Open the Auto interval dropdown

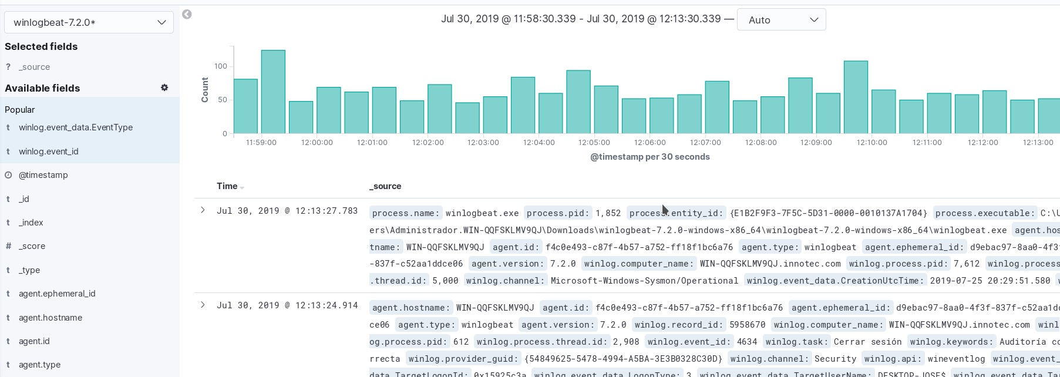[781, 19]
